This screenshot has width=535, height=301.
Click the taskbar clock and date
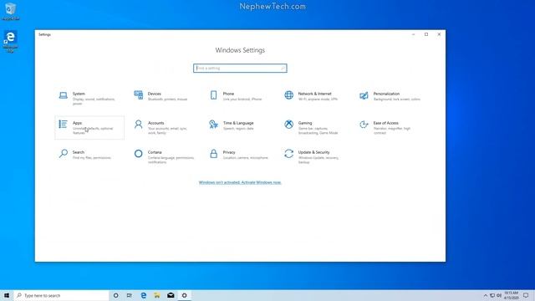(511, 295)
